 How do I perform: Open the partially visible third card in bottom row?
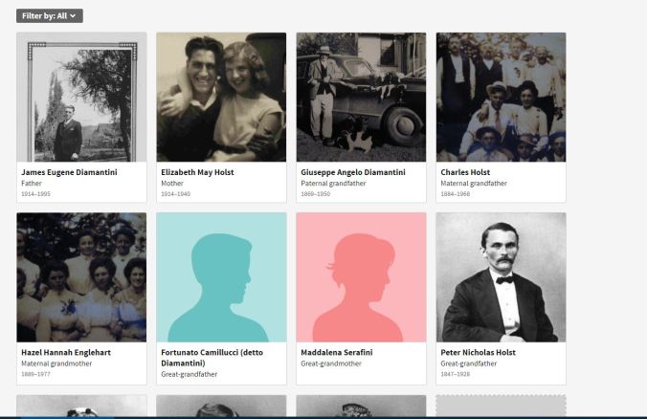coord(361,407)
